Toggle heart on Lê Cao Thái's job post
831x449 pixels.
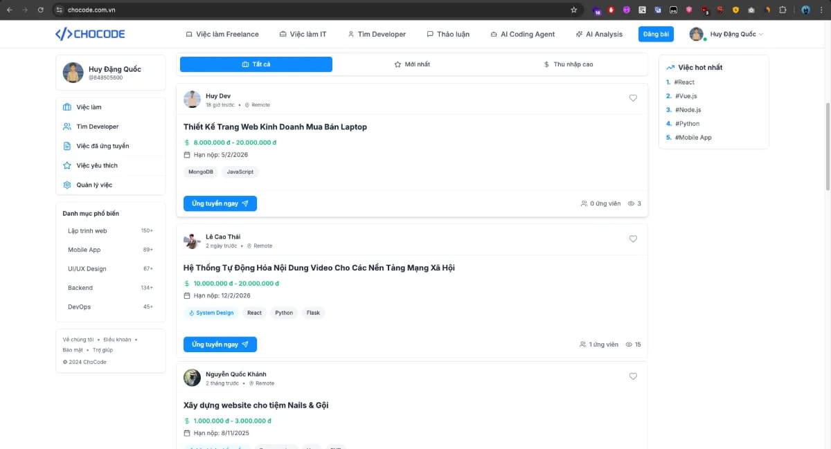[x=633, y=239]
